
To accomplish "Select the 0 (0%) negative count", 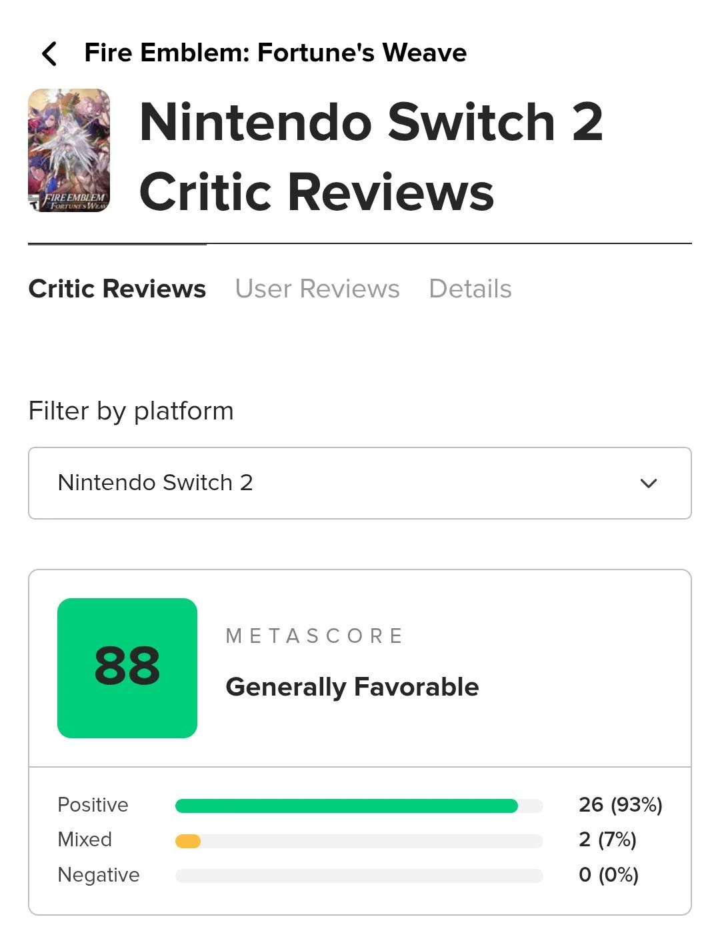I will 609,874.
